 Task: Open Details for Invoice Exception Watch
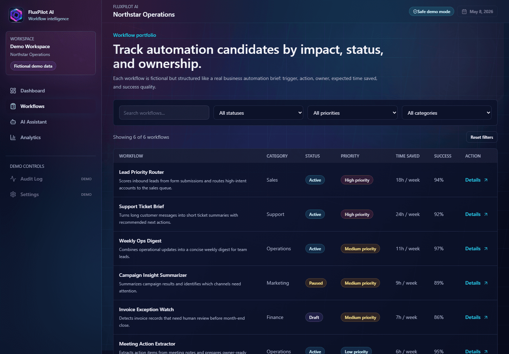point(476,317)
